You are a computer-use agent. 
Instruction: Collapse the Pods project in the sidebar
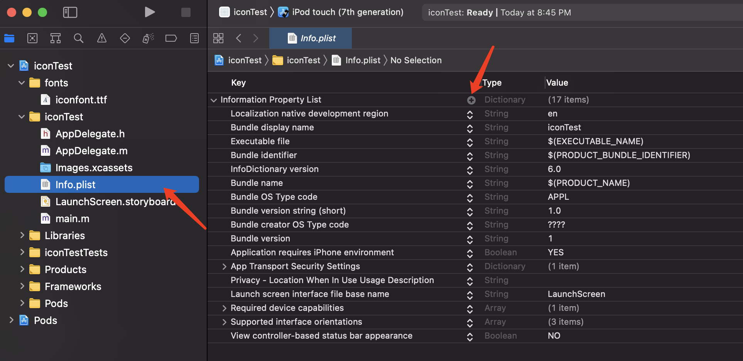point(11,320)
